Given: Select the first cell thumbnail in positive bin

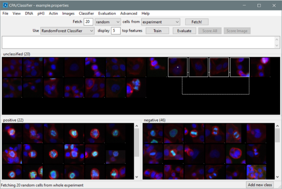Looking at the screenshot, I should pyautogui.click(x=12, y=133).
